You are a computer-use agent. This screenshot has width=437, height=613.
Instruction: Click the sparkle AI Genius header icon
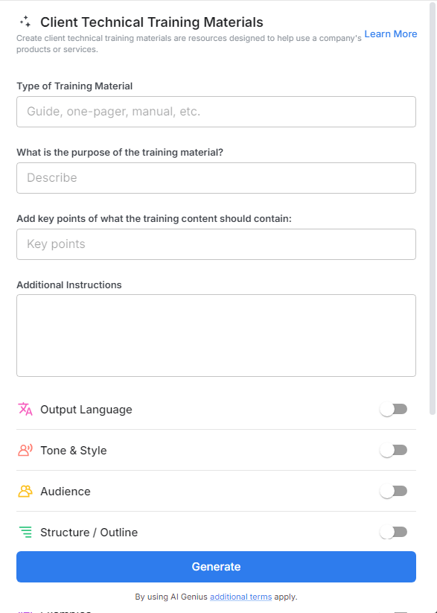click(x=27, y=22)
